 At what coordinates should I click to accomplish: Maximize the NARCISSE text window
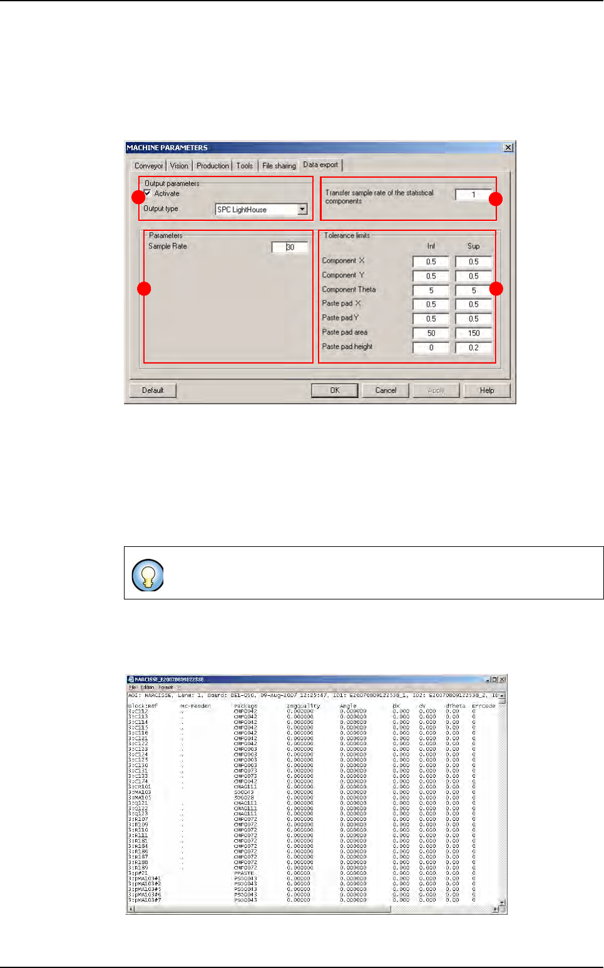point(494,680)
